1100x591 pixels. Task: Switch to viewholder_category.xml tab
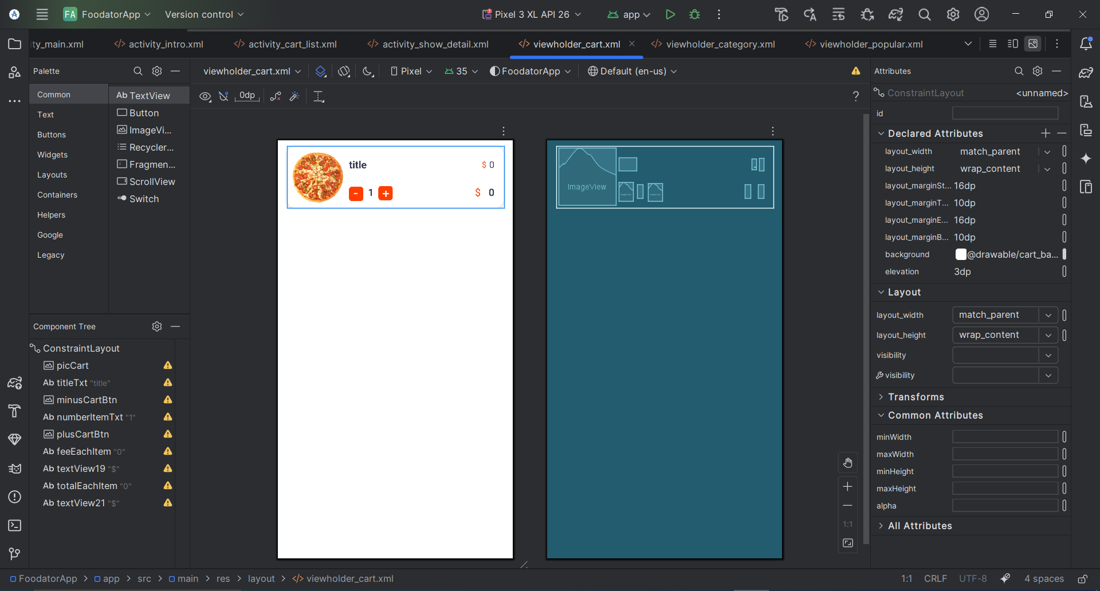[713, 44]
